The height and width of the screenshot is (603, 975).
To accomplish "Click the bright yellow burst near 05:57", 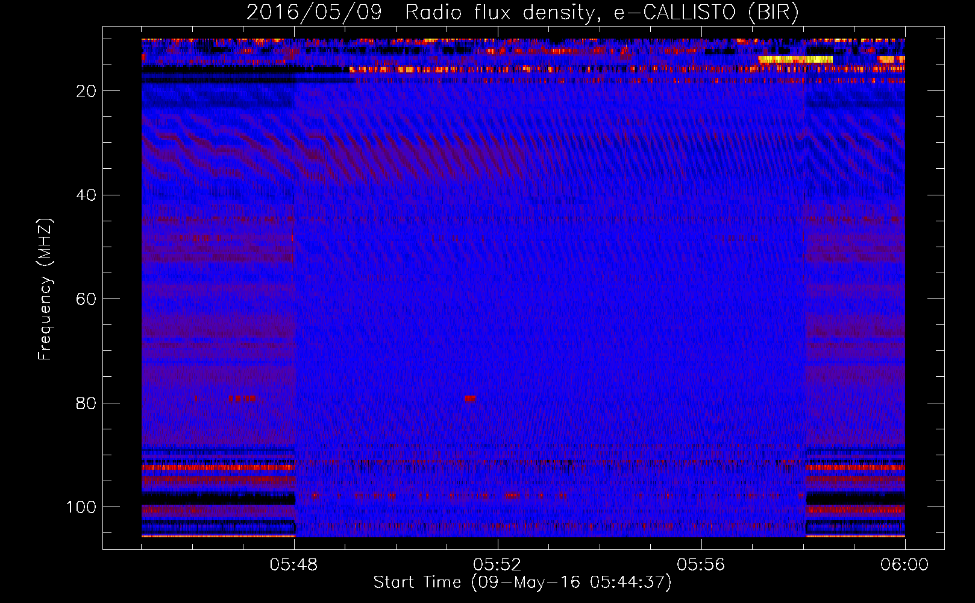I will tap(795, 59).
